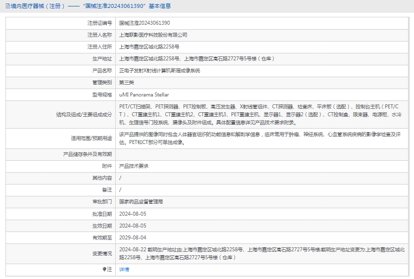Image resolution: width=414 pixels, height=279 pixels.
Task: Select the product name 正电子发射X射线计算机断层成像系统
Action: (x=159, y=71)
